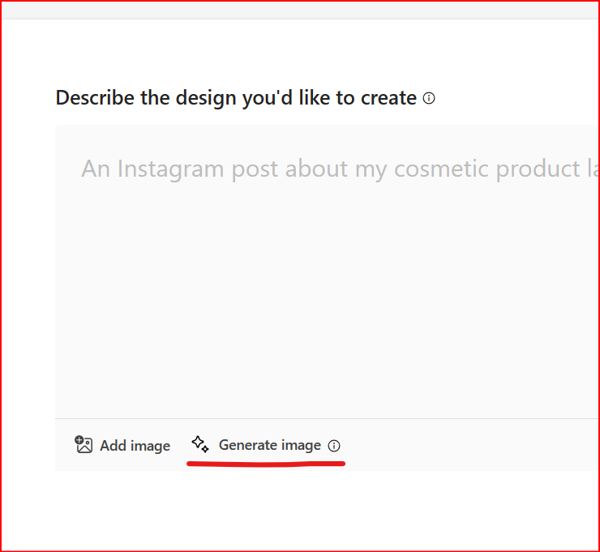Click the Add image picture icon

click(84, 444)
